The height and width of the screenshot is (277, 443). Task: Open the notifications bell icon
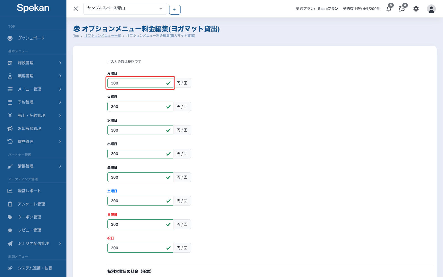tap(389, 9)
